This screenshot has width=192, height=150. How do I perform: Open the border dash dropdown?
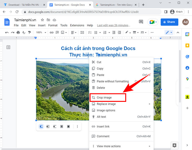144,32
